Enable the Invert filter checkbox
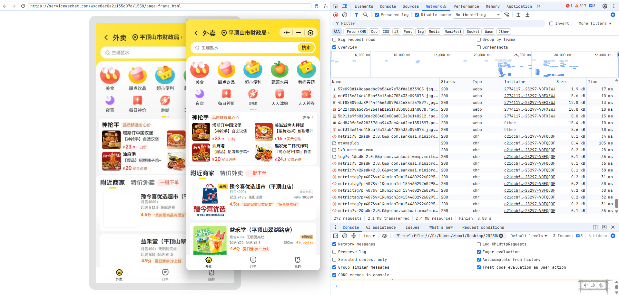 (551, 23)
